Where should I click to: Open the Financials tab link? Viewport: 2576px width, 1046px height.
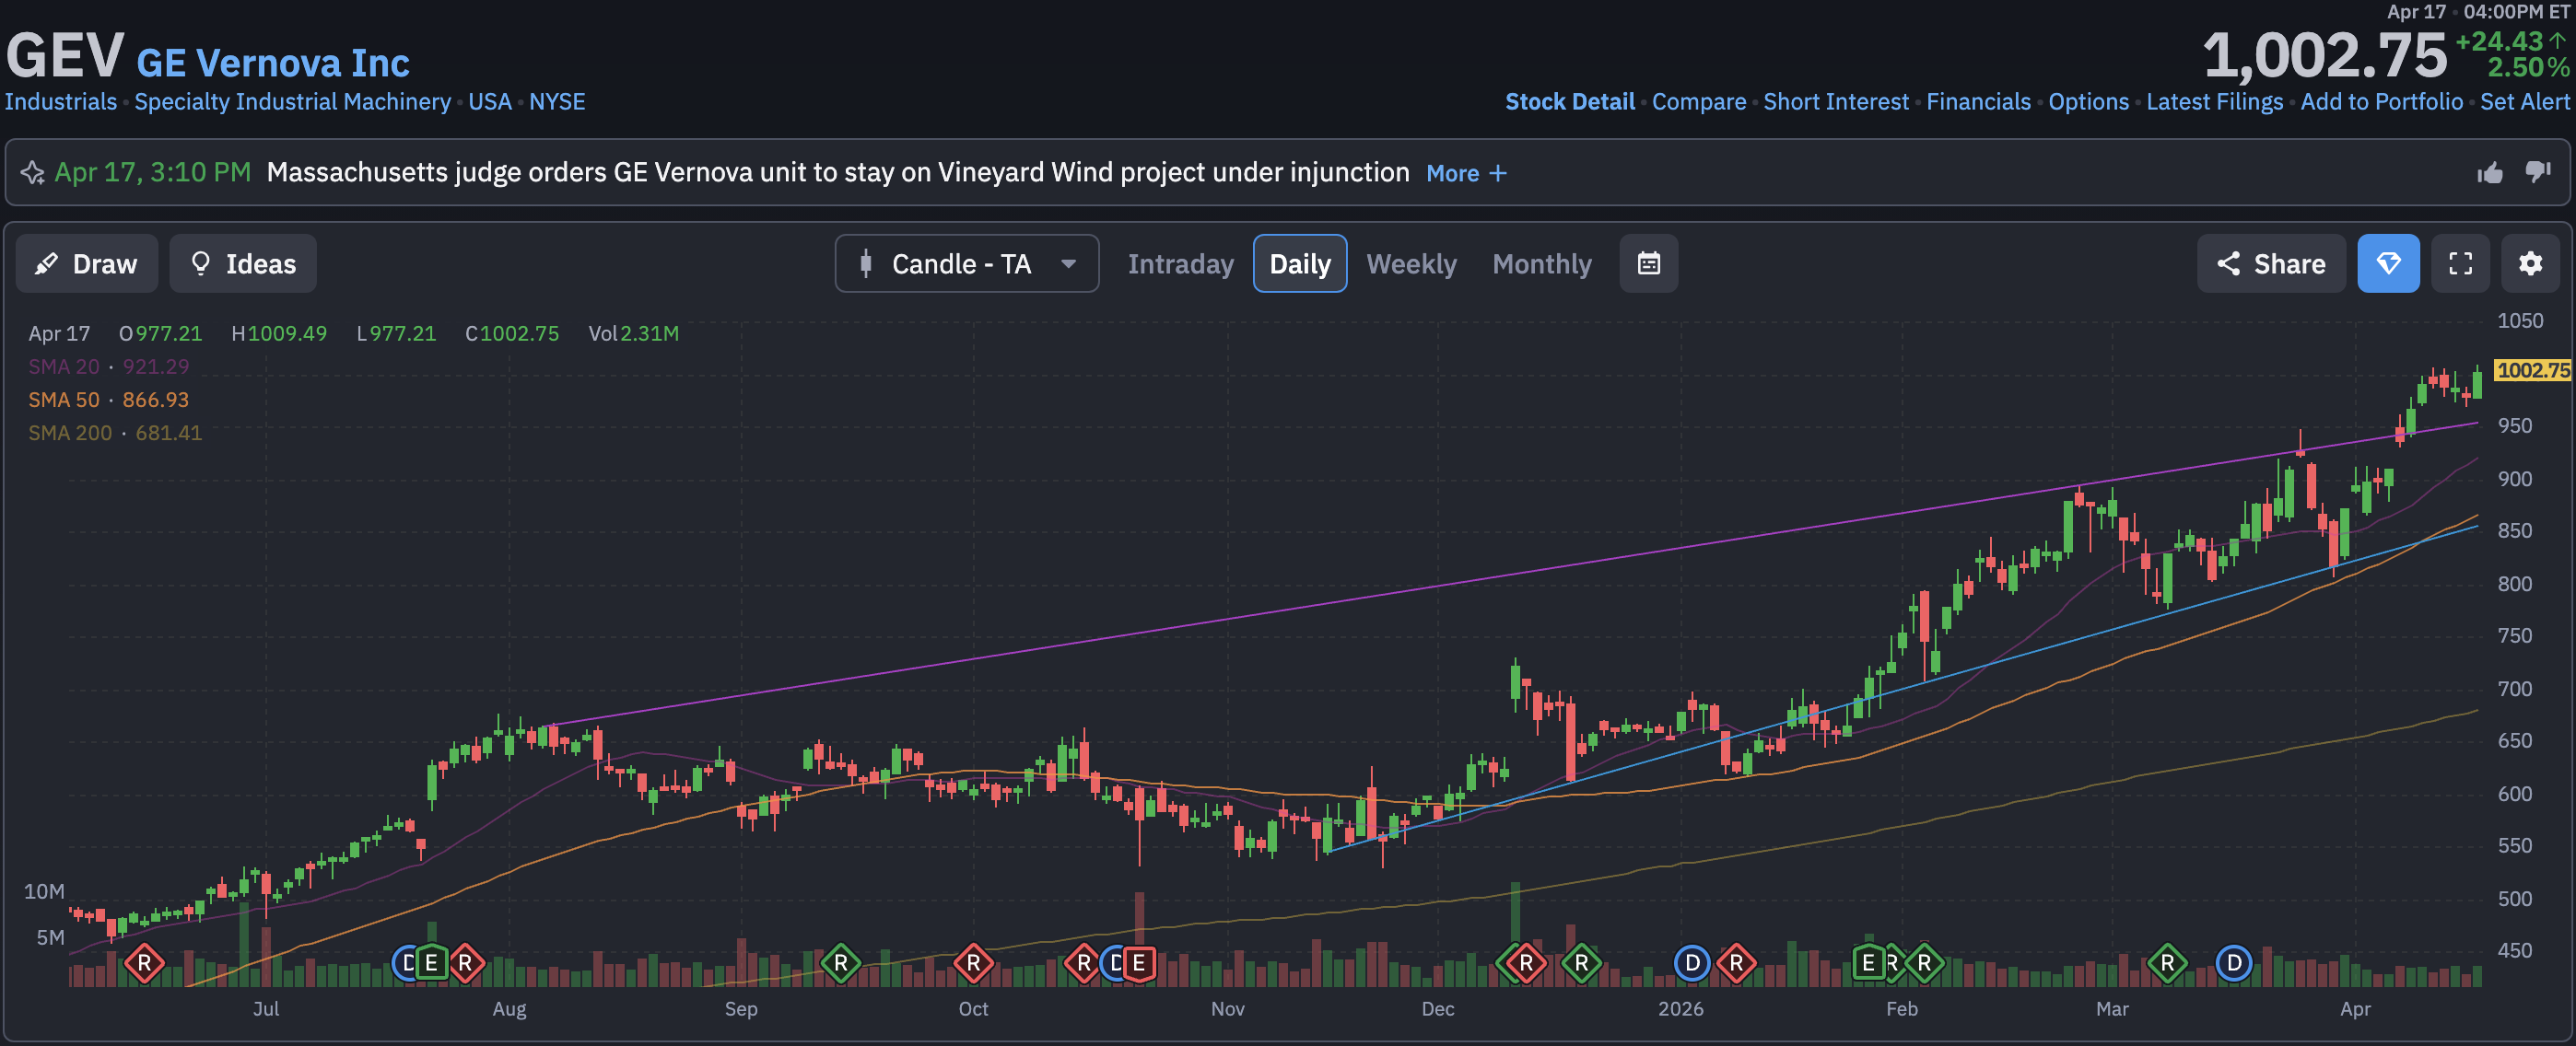point(1978,102)
